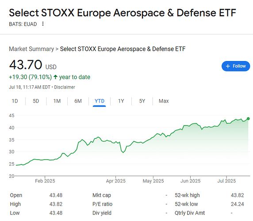Show the 6M chart range
This screenshot has width=253, height=221.
click(x=78, y=101)
